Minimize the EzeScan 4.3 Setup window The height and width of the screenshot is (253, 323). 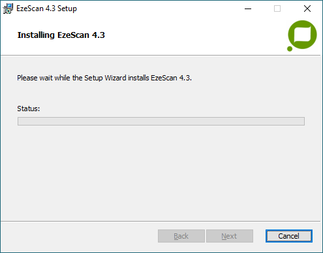point(248,8)
